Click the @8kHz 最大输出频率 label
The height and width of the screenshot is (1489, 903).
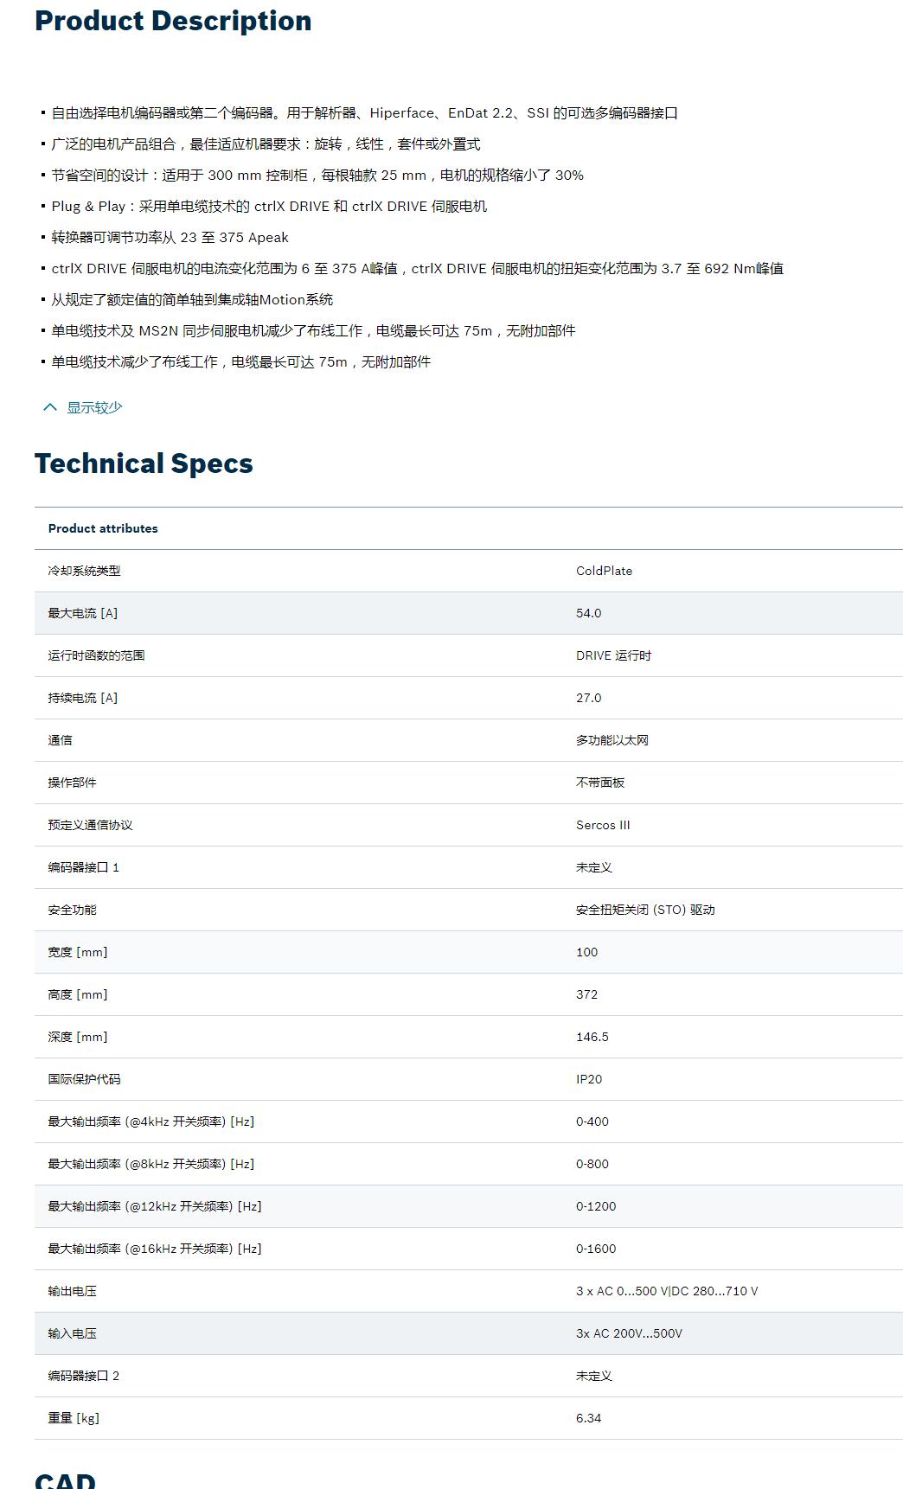click(x=151, y=1164)
